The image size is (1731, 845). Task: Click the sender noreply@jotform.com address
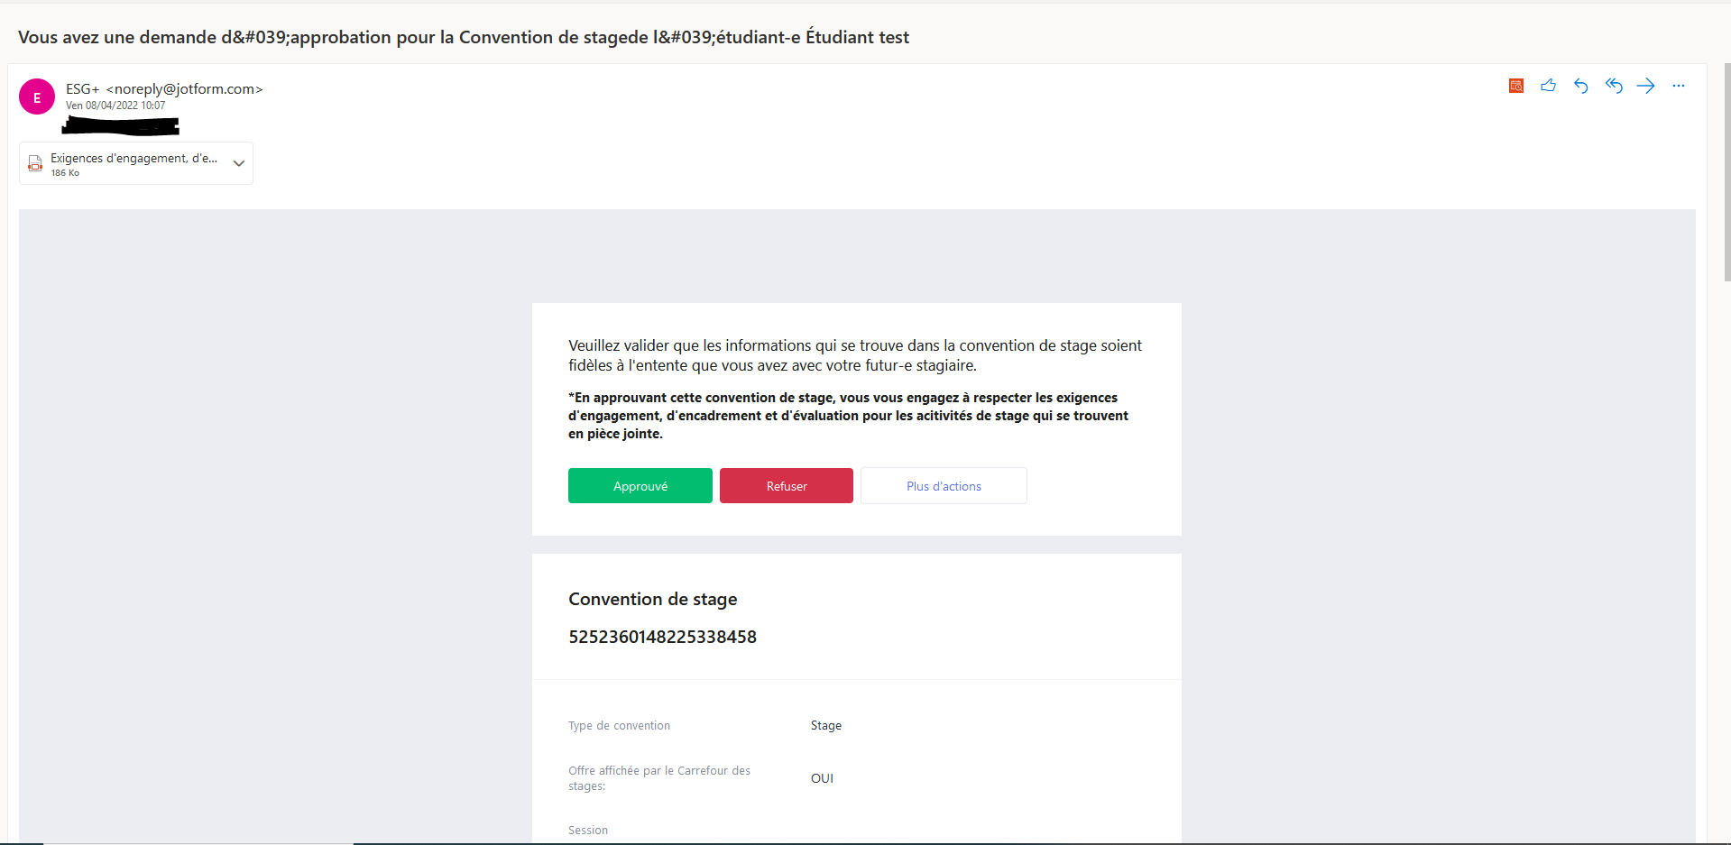pyautogui.click(x=184, y=88)
